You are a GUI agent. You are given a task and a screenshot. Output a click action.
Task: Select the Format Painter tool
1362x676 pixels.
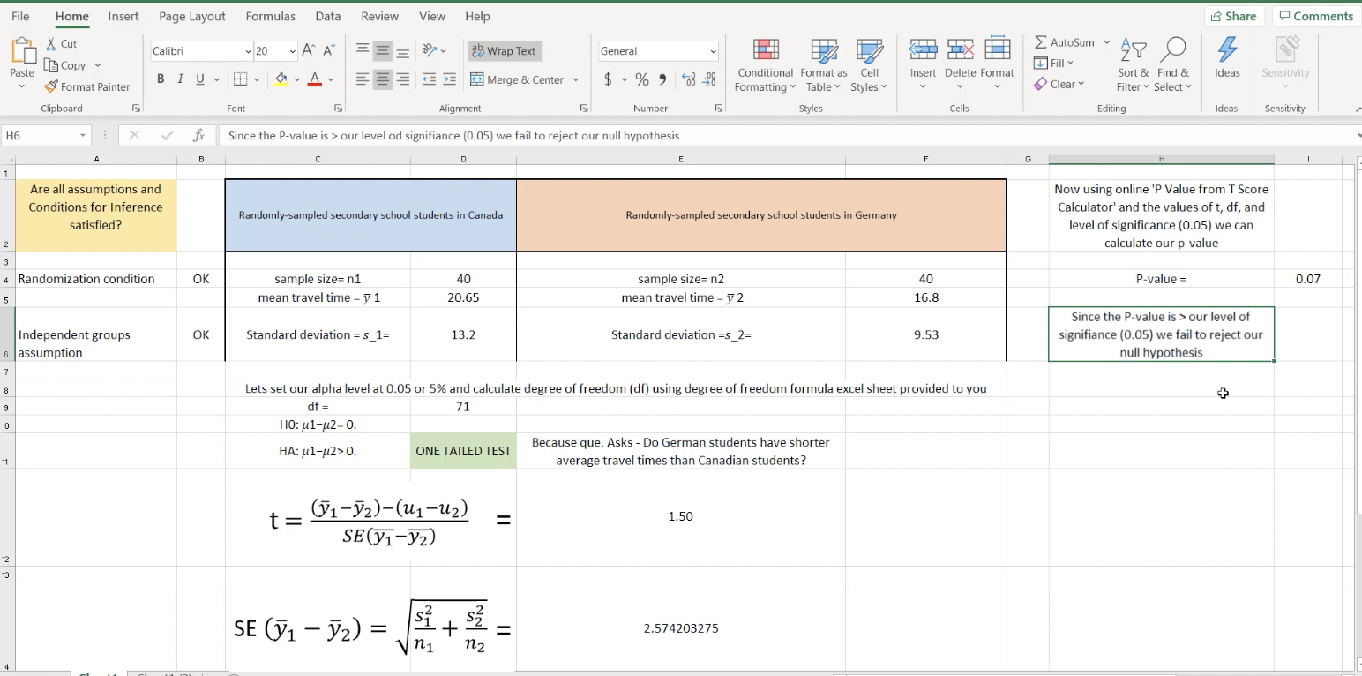(87, 86)
